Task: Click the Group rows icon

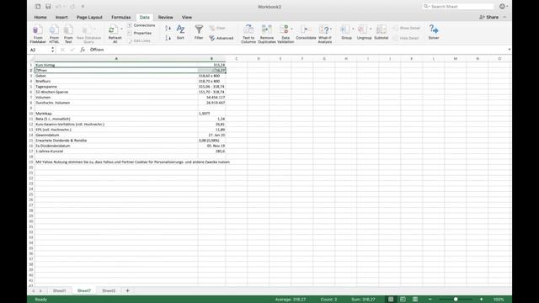Action: 344,29
